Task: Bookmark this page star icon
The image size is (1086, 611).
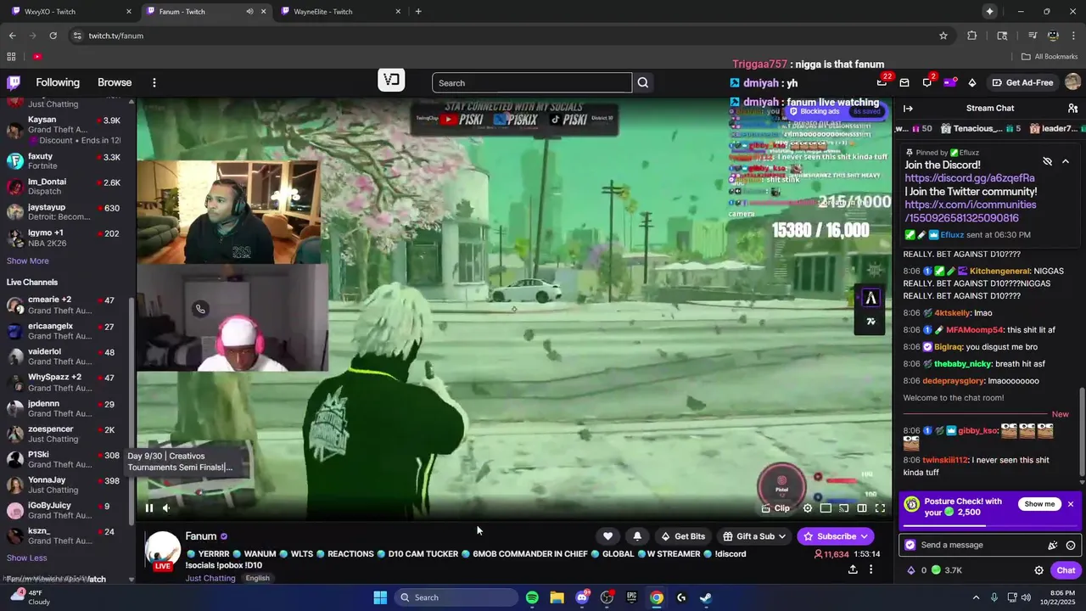Action: click(x=943, y=36)
